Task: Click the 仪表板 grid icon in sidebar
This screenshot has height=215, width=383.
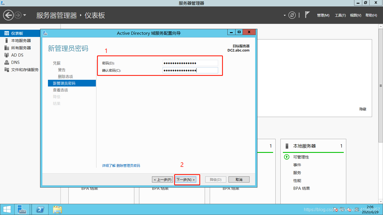Action: pyautogui.click(x=7, y=33)
